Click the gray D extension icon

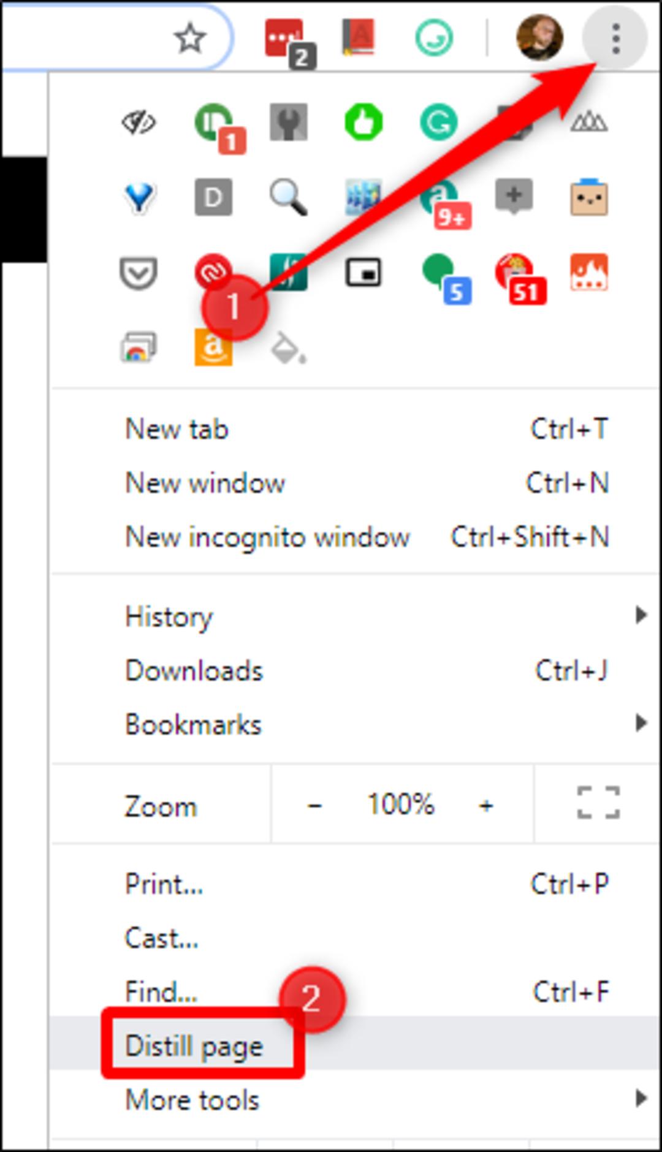[x=213, y=197]
